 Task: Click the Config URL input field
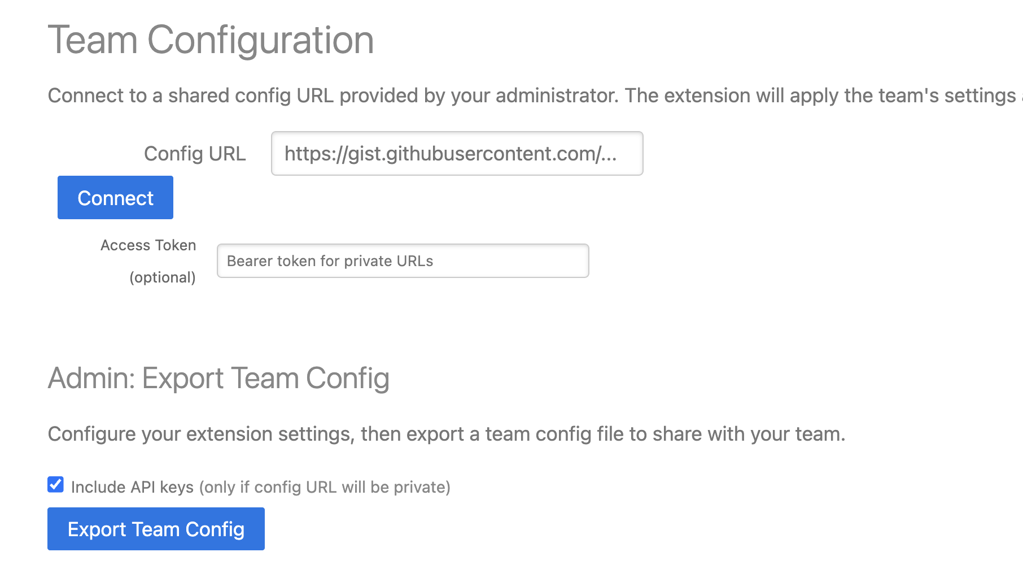click(457, 154)
